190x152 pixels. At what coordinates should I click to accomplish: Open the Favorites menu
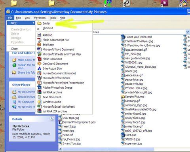pyautogui.click(x=40, y=18)
